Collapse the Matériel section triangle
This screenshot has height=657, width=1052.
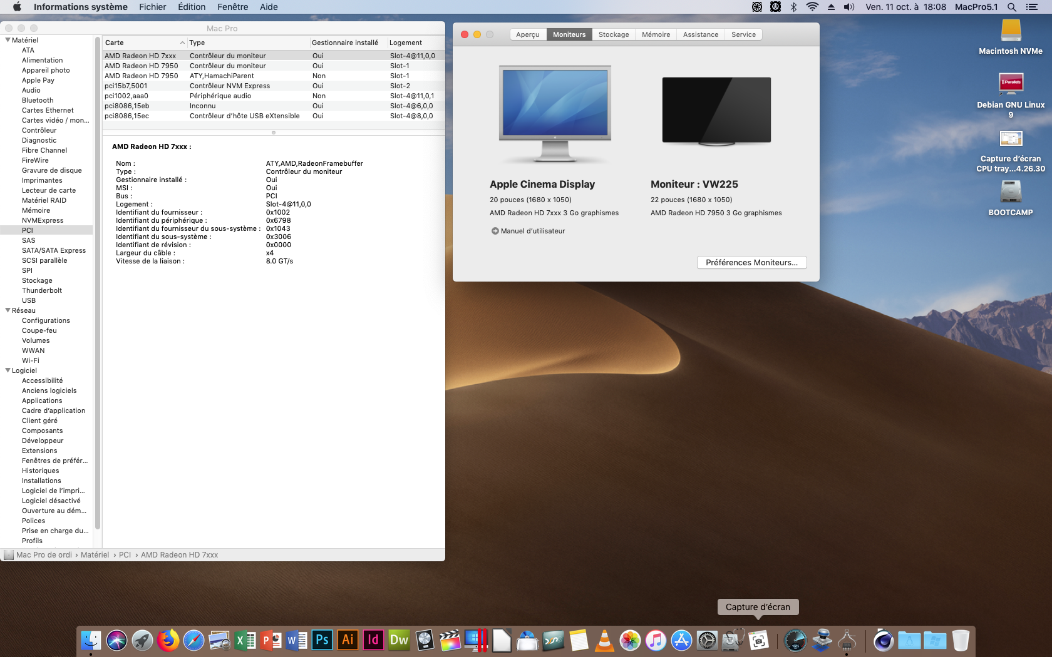pyautogui.click(x=8, y=40)
